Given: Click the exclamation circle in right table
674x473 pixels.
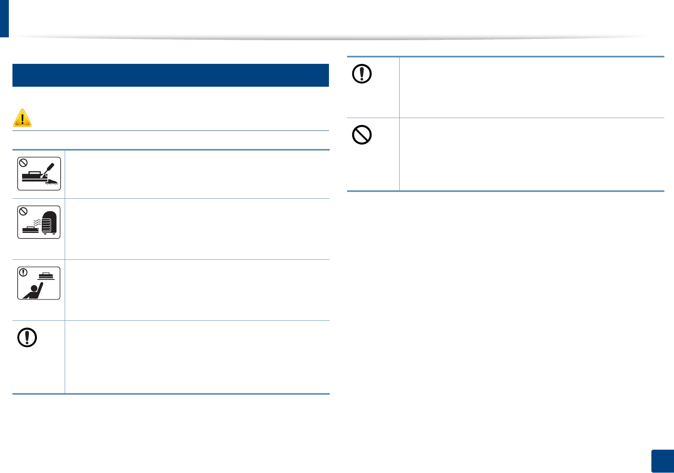Looking at the screenshot, I should (x=362, y=74).
